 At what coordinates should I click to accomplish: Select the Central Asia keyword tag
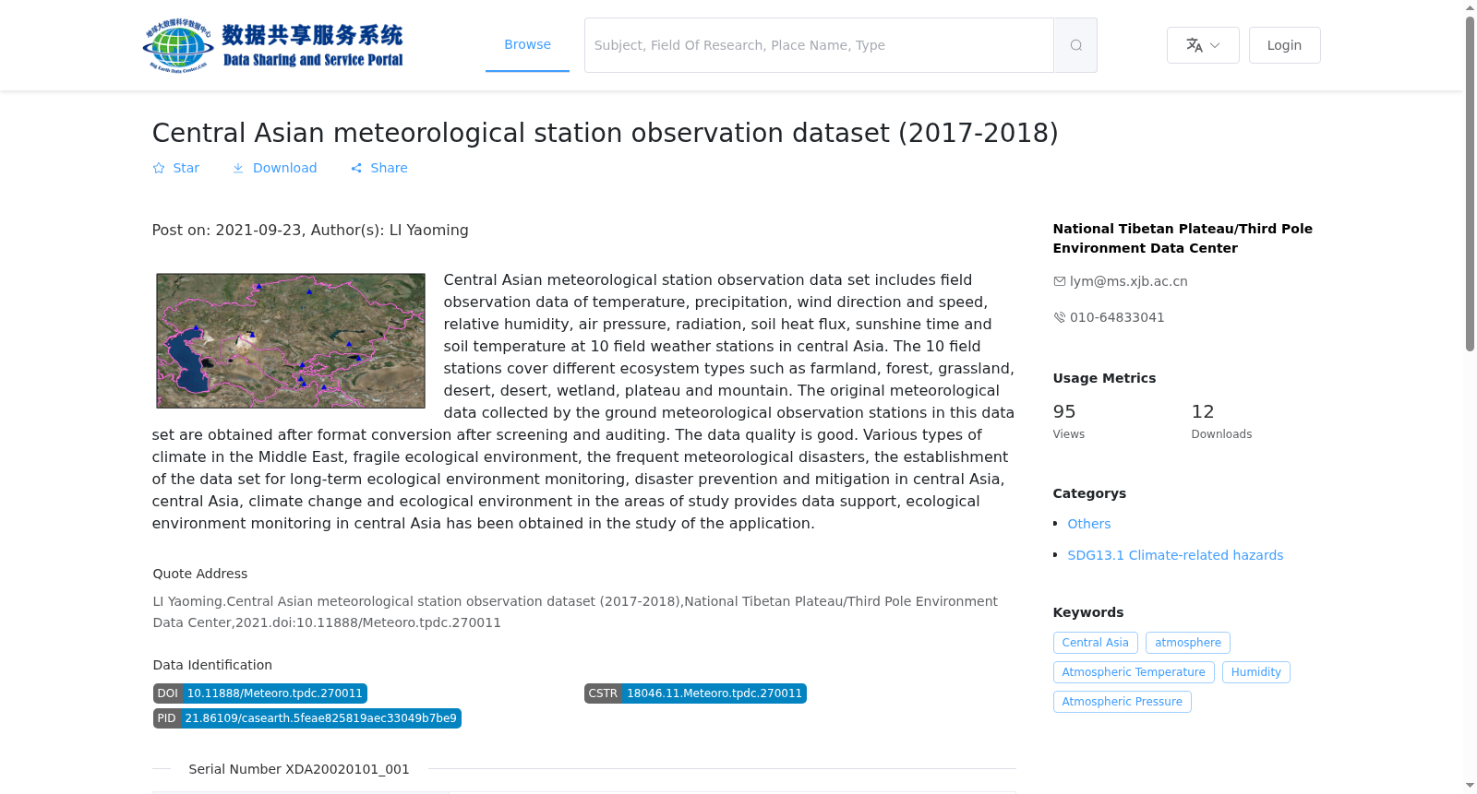pyautogui.click(x=1095, y=643)
